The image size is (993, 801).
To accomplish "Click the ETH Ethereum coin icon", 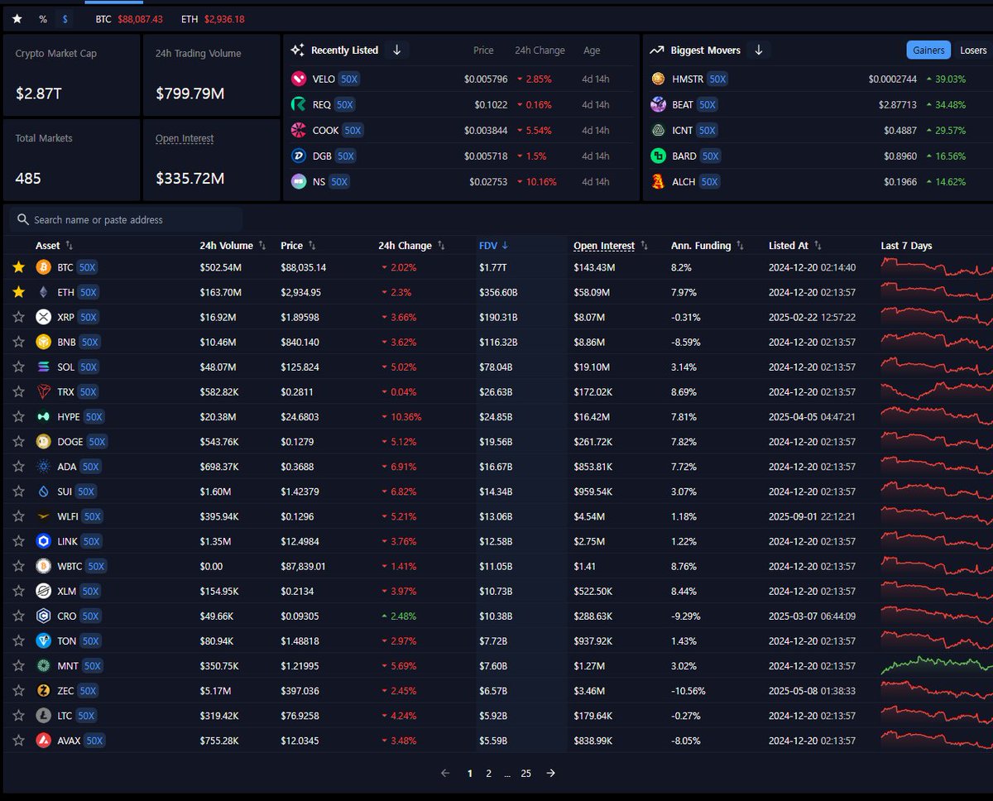I will pyautogui.click(x=43, y=292).
